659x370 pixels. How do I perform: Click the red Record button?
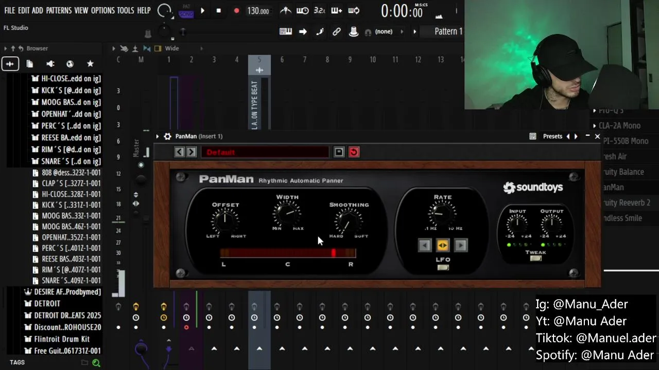tap(236, 11)
